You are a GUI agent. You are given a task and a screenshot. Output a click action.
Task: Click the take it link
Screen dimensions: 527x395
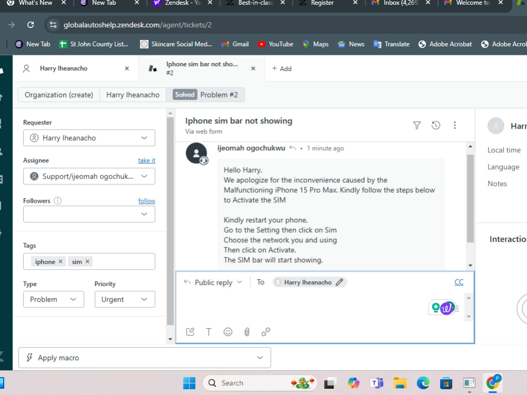pyautogui.click(x=147, y=161)
